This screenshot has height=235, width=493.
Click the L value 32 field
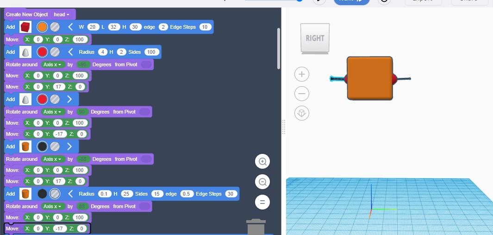point(113,27)
